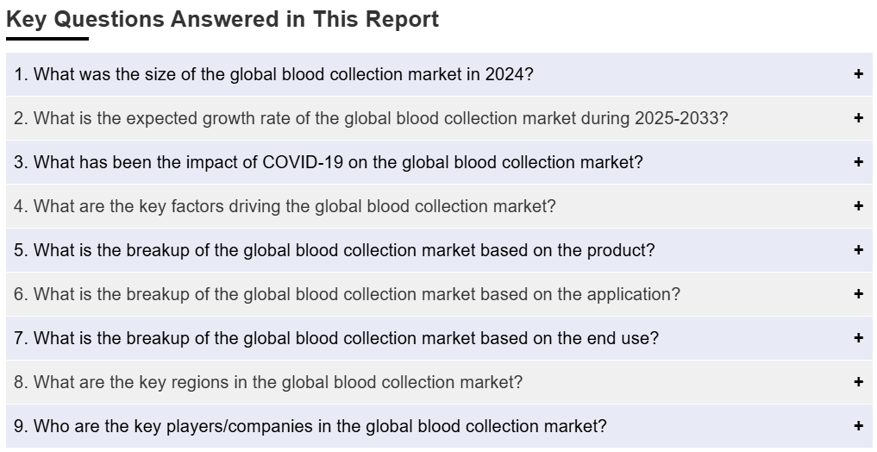Click the black underline beneath the heading
The image size is (877, 452).
[x=47, y=39]
